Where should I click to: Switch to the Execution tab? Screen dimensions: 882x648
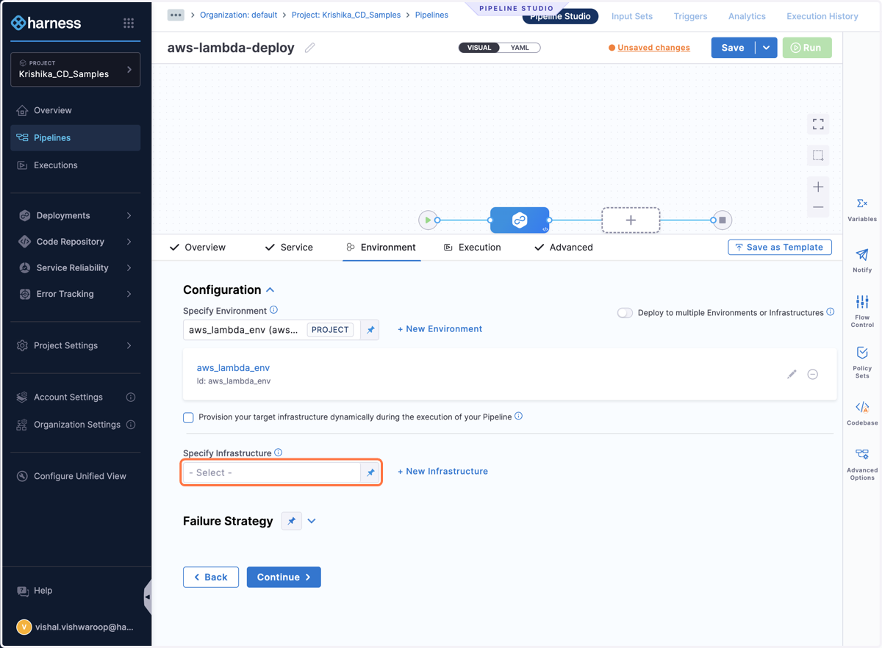click(x=473, y=248)
